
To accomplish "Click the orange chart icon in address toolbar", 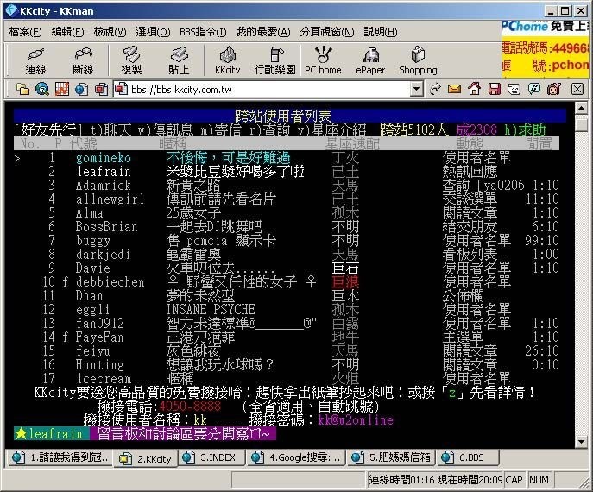I will (62, 89).
